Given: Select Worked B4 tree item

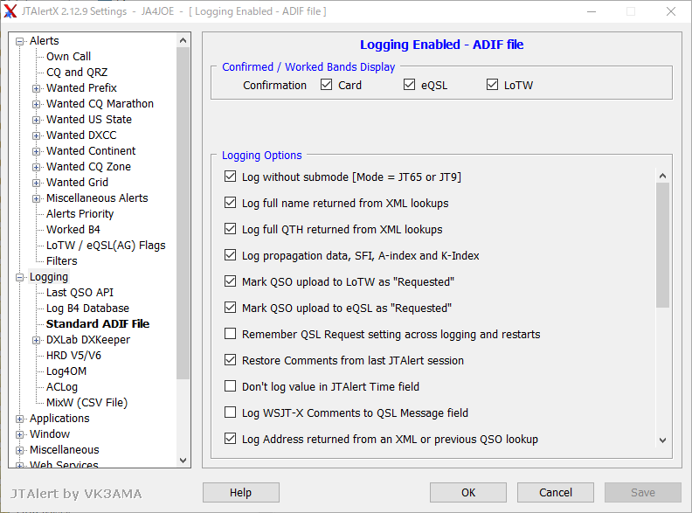Looking at the screenshot, I should [73, 230].
